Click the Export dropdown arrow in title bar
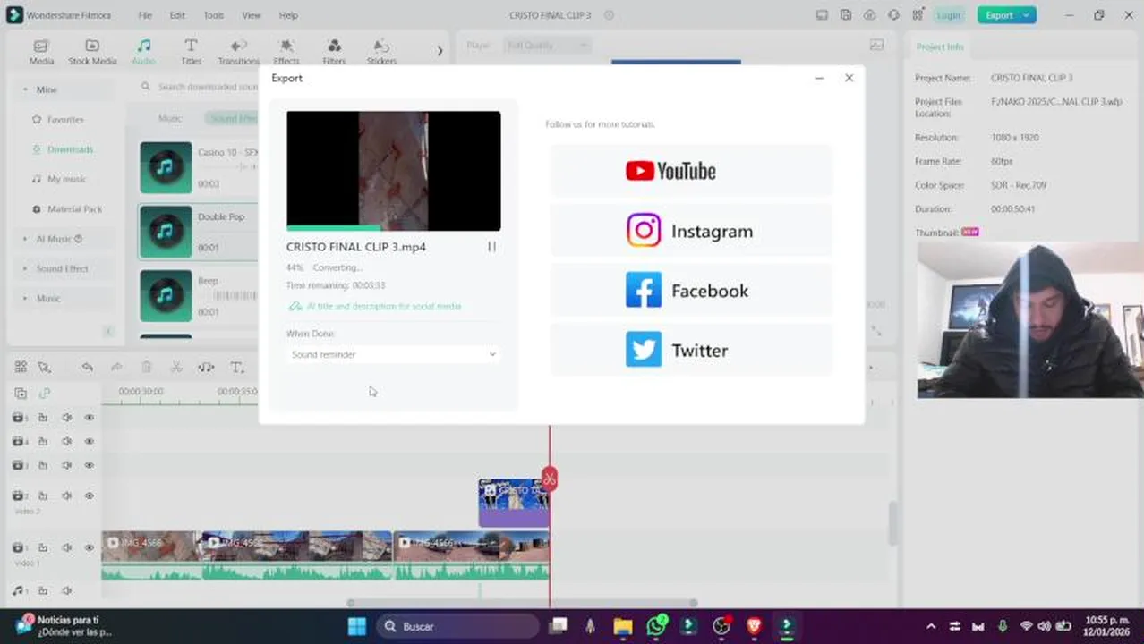The height and width of the screenshot is (644, 1144). pos(1026,15)
